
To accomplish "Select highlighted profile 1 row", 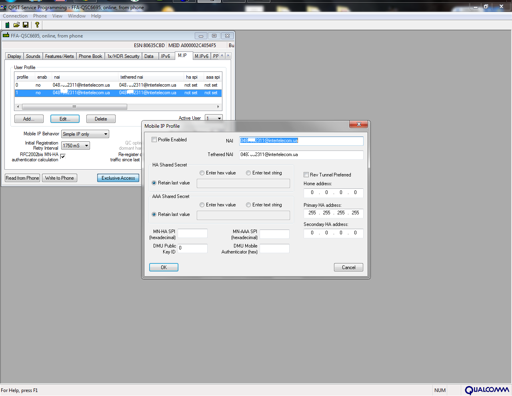I will pos(118,93).
